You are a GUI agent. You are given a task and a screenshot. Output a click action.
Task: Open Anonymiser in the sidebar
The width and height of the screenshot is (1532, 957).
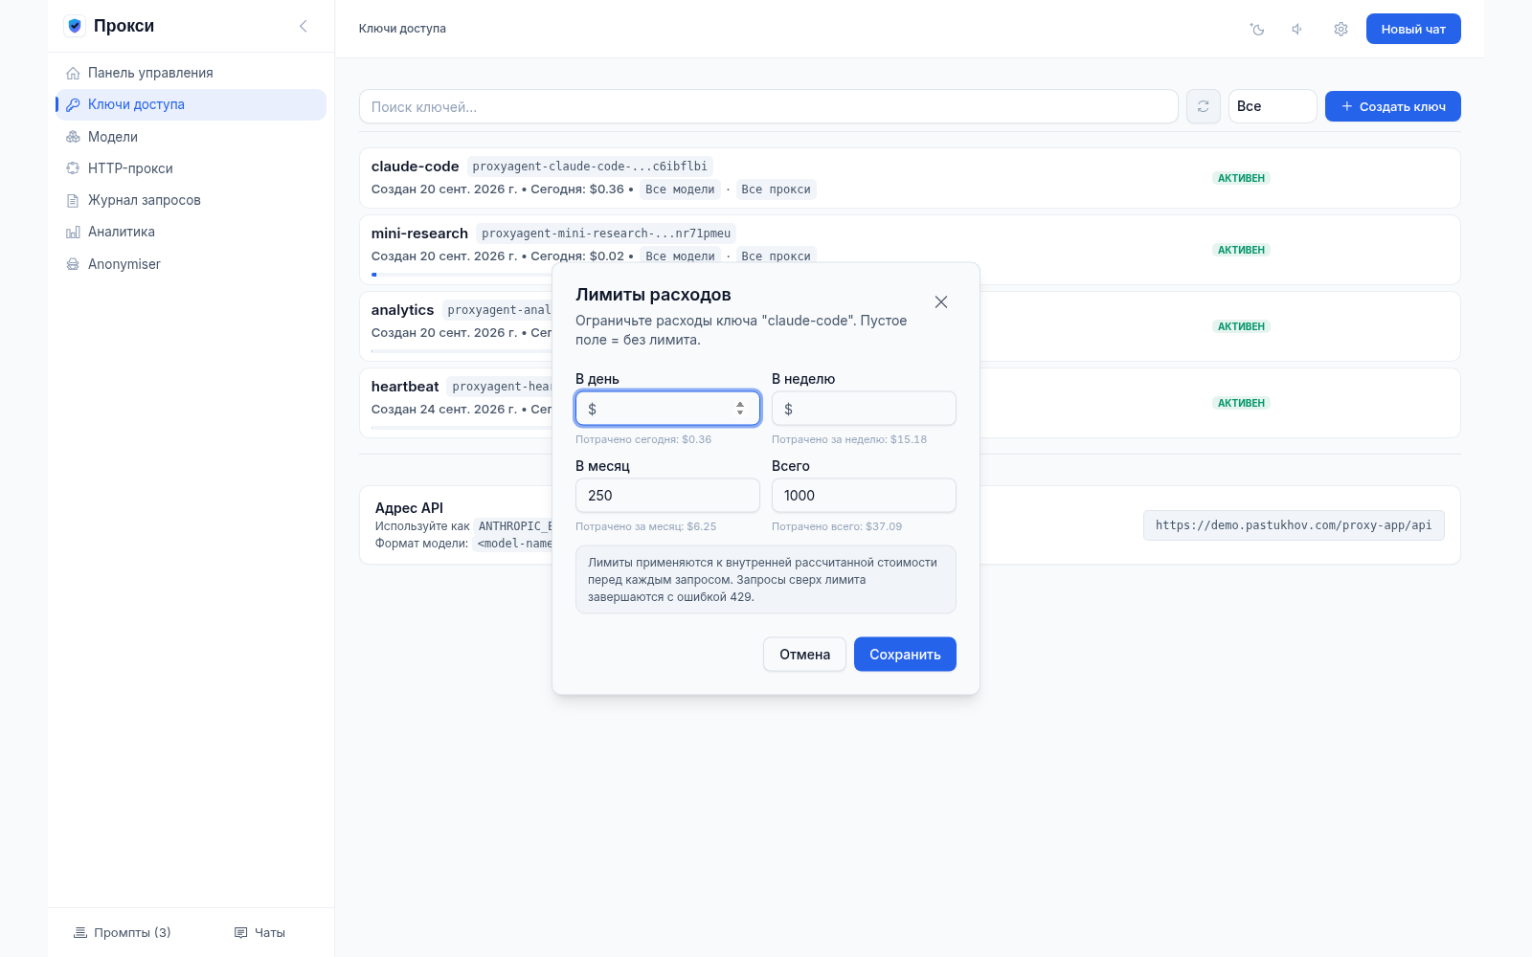[191, 264]
